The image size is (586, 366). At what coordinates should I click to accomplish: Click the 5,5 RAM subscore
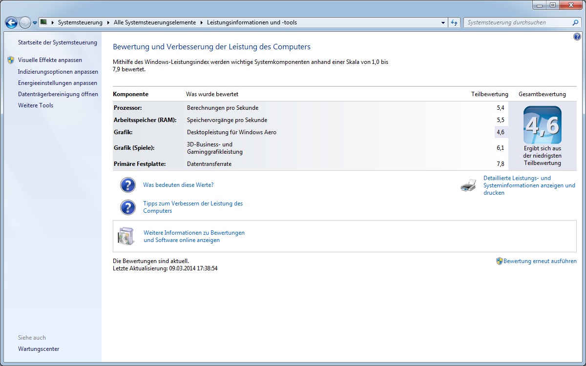tap(500, 120)
